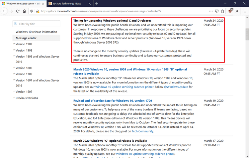Image resolution: width=249 pixels, height=158 pixels.
Task: Open cadence primer link in March "C" release post
Action: (x=145, y=154)
